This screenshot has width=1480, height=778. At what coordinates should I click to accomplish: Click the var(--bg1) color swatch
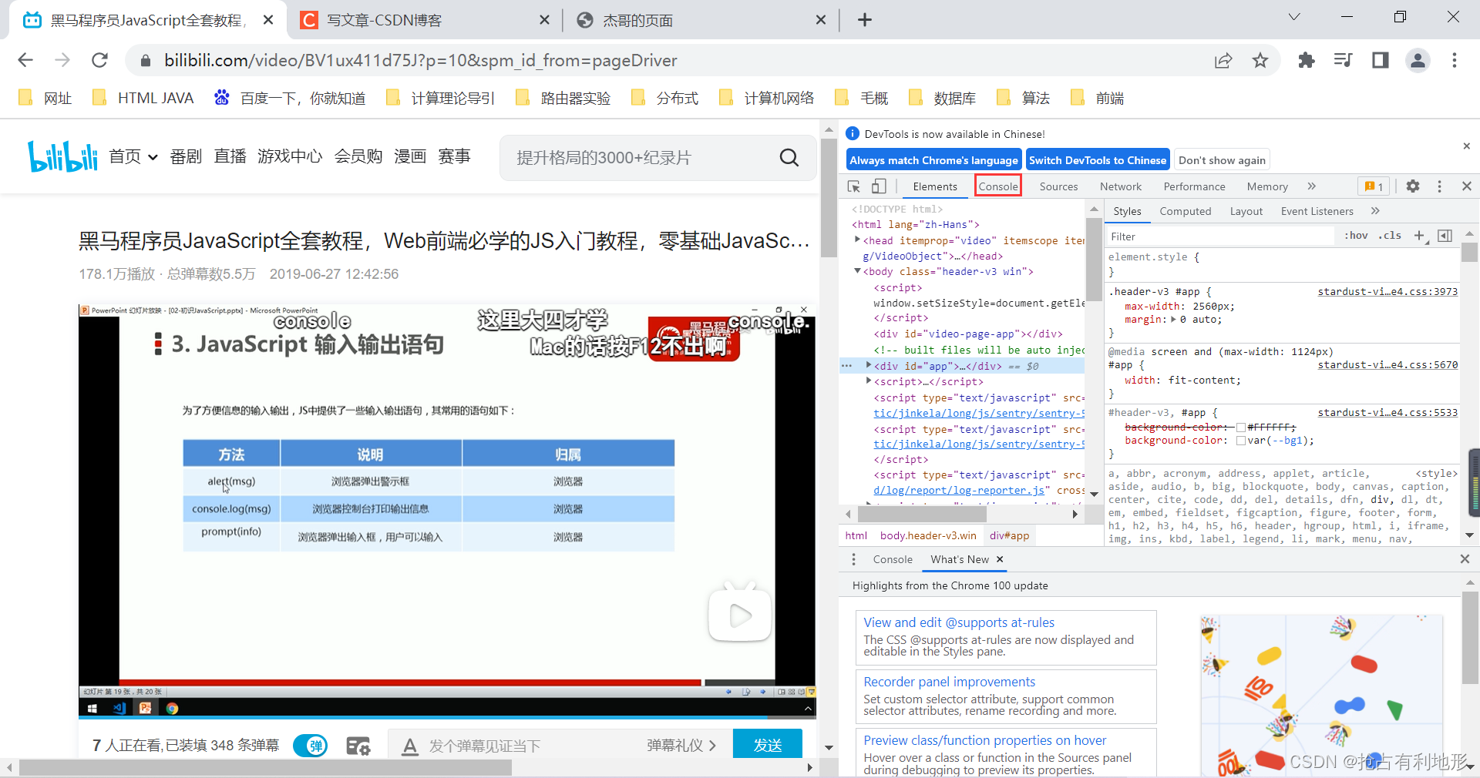[x=1241, y=441]
